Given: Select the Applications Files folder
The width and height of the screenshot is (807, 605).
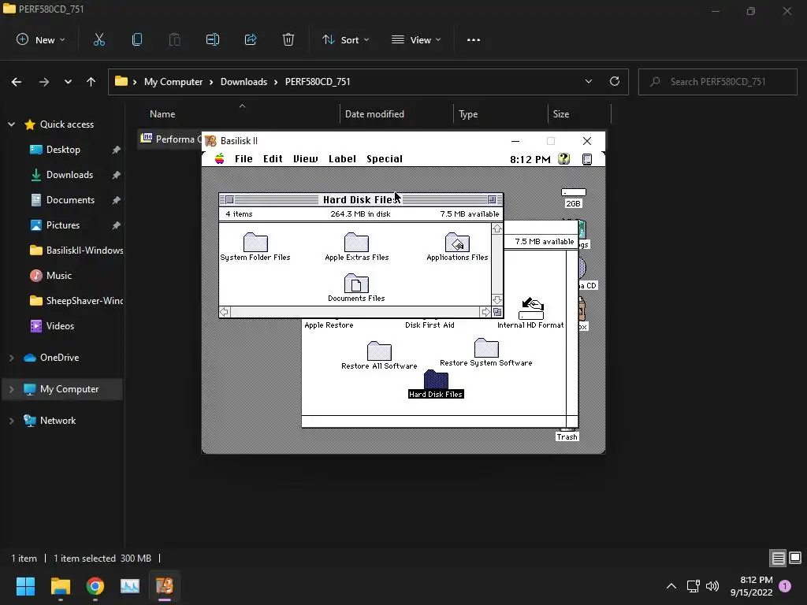Looking at the screenshot, I should tap(457, 247).
